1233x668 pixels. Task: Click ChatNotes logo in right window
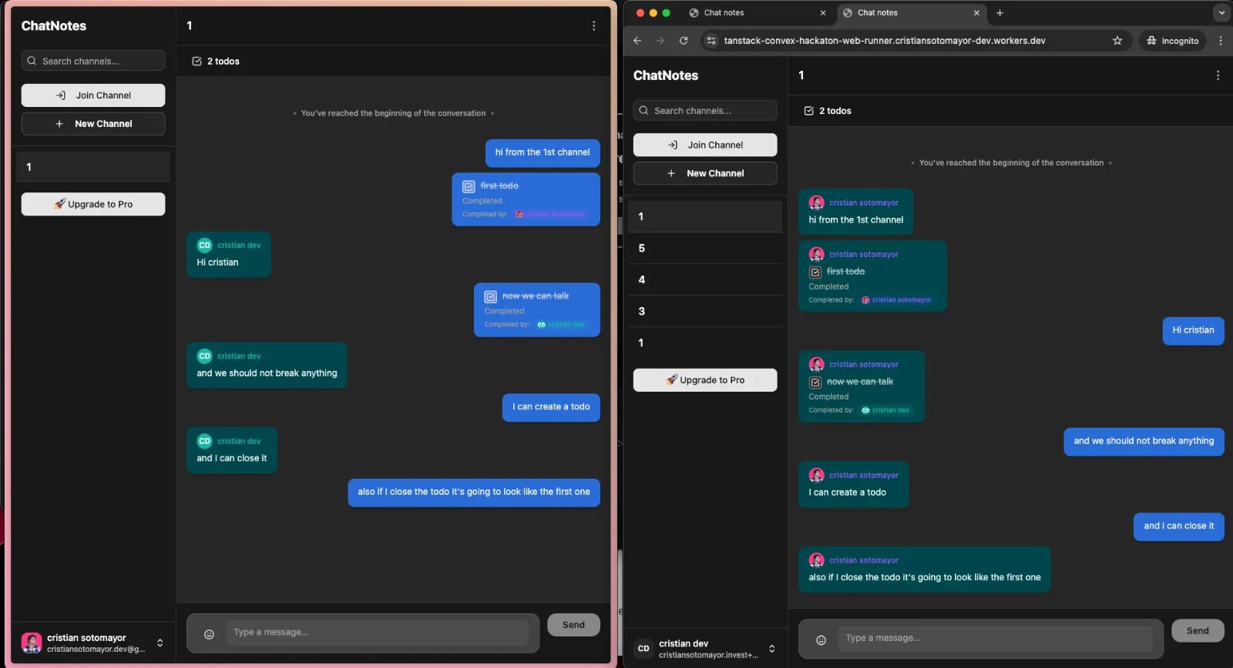pyautogui.click(x=666, y=75)
